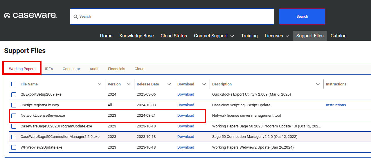
Task: Check the CaseWareSage502023ProgramUpdate.exe row checkbox
Action: coord(14,126)
